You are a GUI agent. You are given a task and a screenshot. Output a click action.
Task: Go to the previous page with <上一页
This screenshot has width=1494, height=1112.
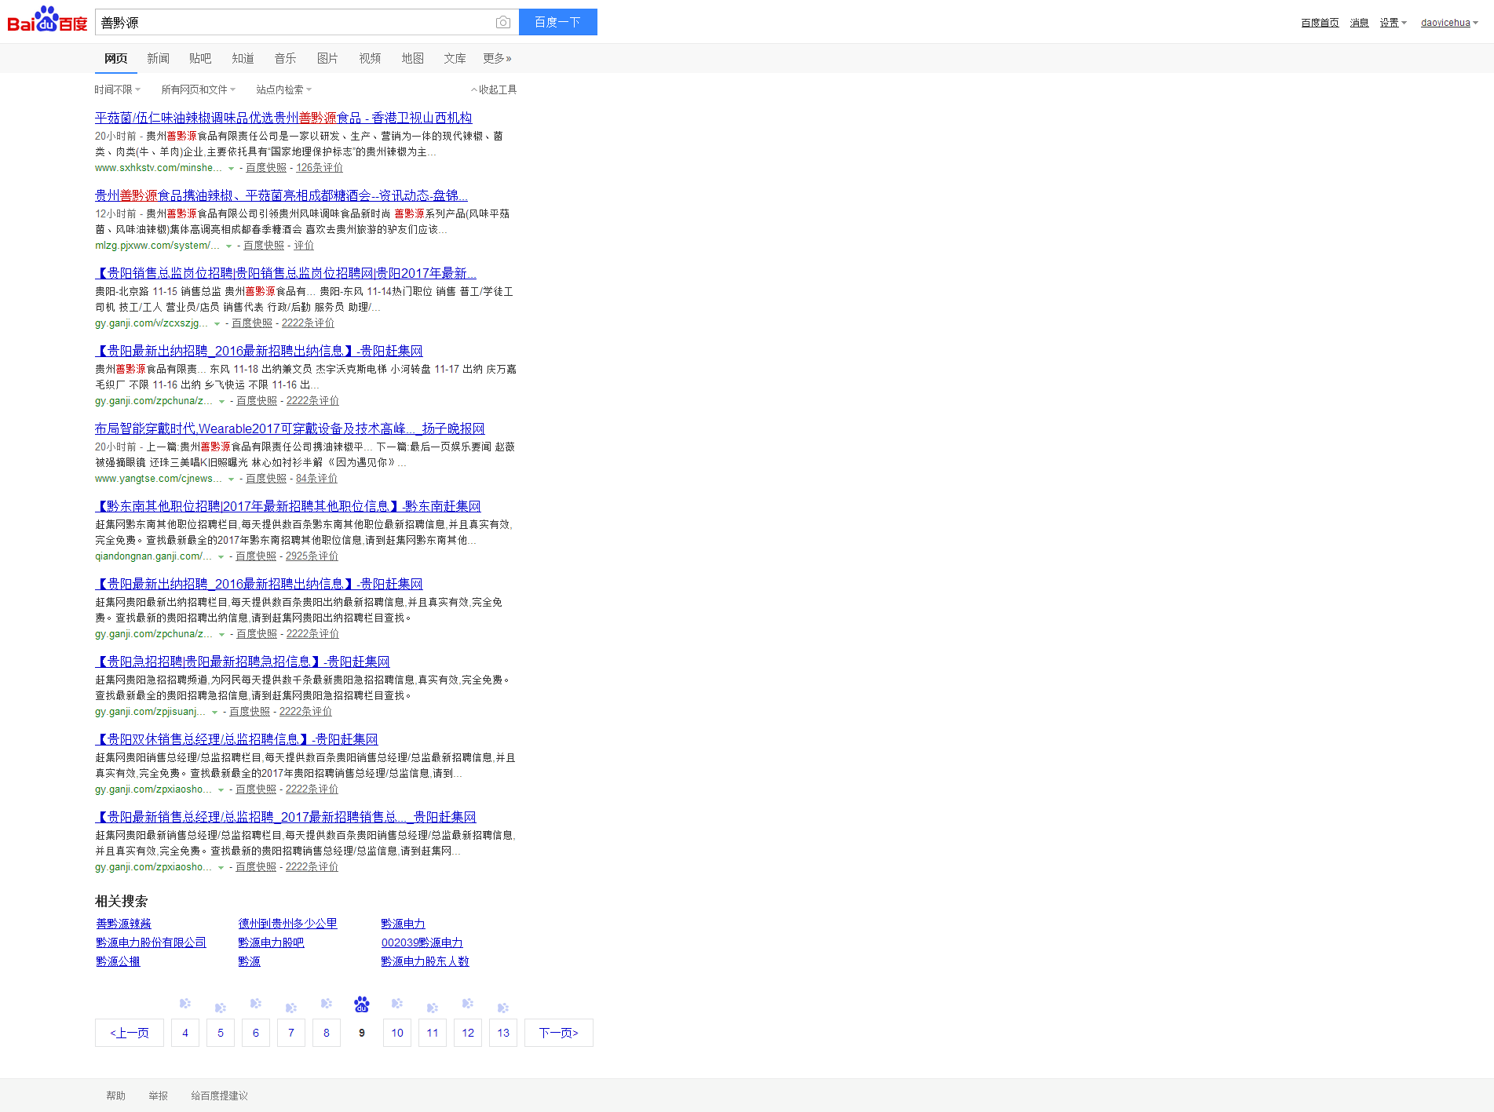coord(130,1033)
